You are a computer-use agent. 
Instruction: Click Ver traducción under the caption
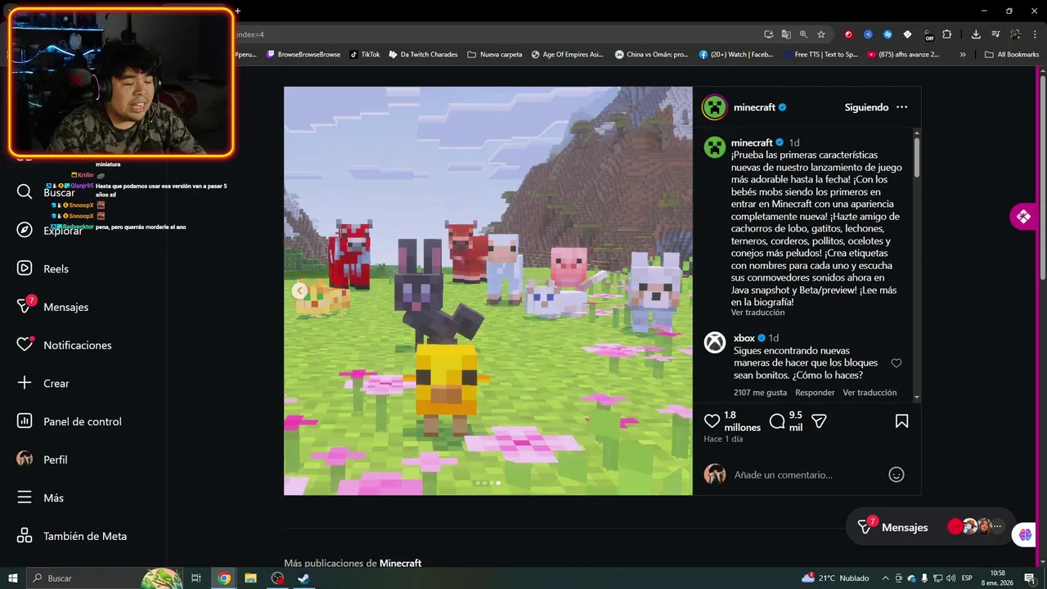click(x=757, y=312)
